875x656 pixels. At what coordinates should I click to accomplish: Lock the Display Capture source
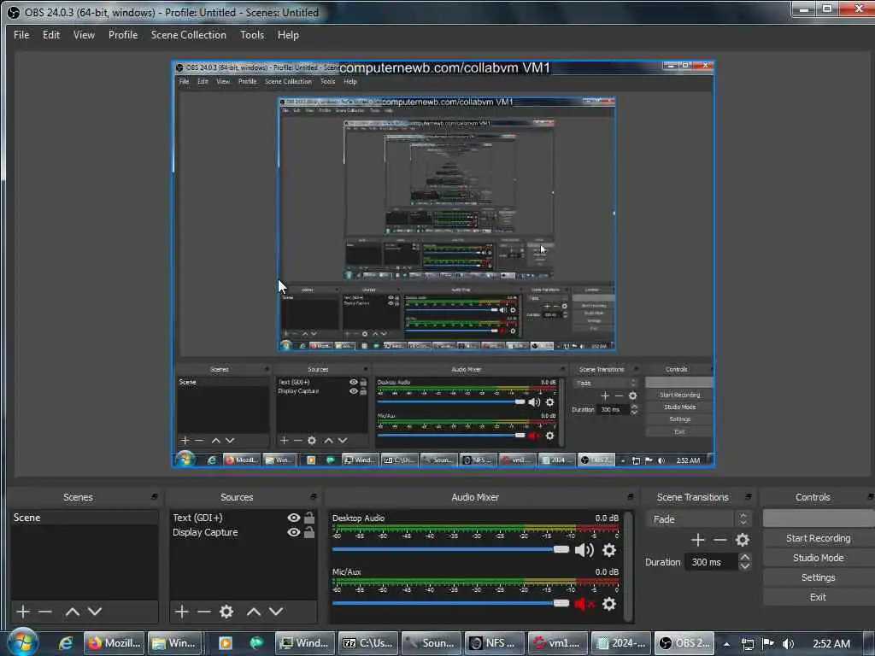(x=309, y=531)
